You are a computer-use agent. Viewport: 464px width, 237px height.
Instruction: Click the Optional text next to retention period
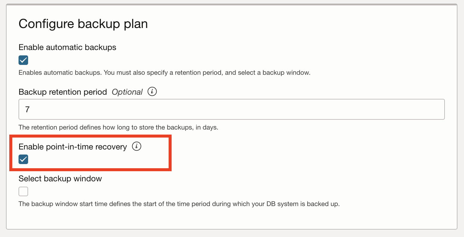[127, 92]
